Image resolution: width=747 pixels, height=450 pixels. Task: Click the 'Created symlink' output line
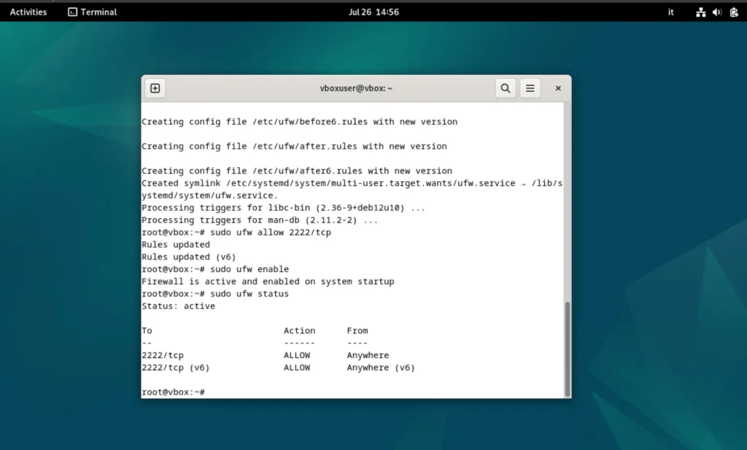352,189
